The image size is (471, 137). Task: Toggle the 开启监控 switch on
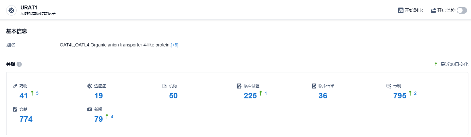tap(462, 10)
